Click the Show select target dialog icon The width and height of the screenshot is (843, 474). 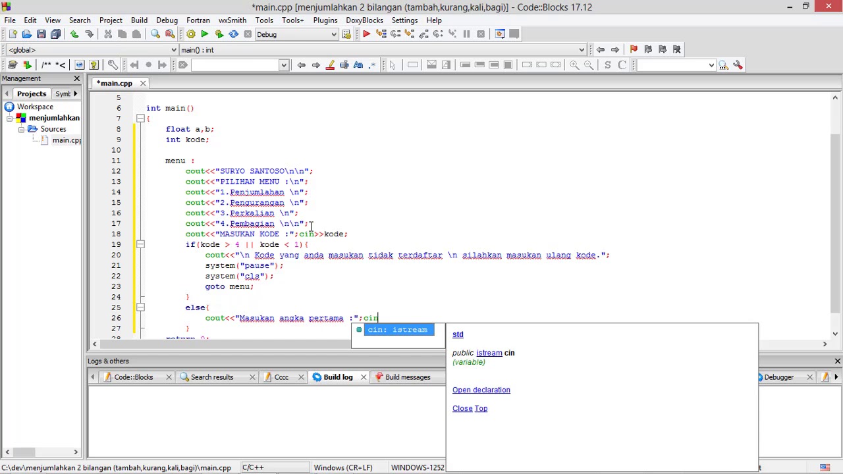[x=346, y=34]
